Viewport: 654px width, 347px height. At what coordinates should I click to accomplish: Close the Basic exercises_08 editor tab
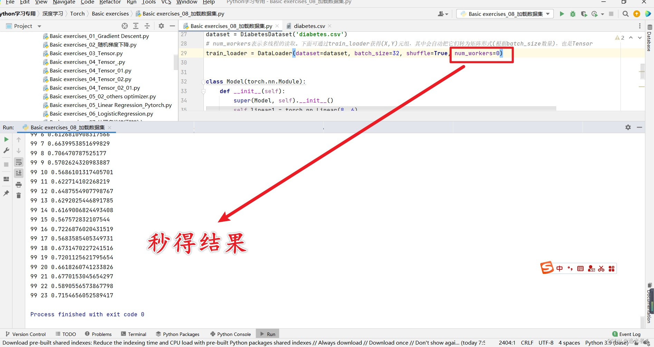click(277, 26)
